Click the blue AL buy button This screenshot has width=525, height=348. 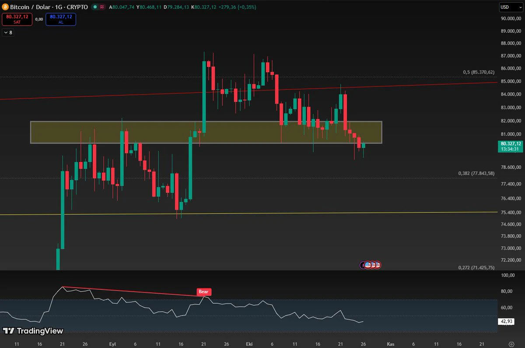pos(61,19)
